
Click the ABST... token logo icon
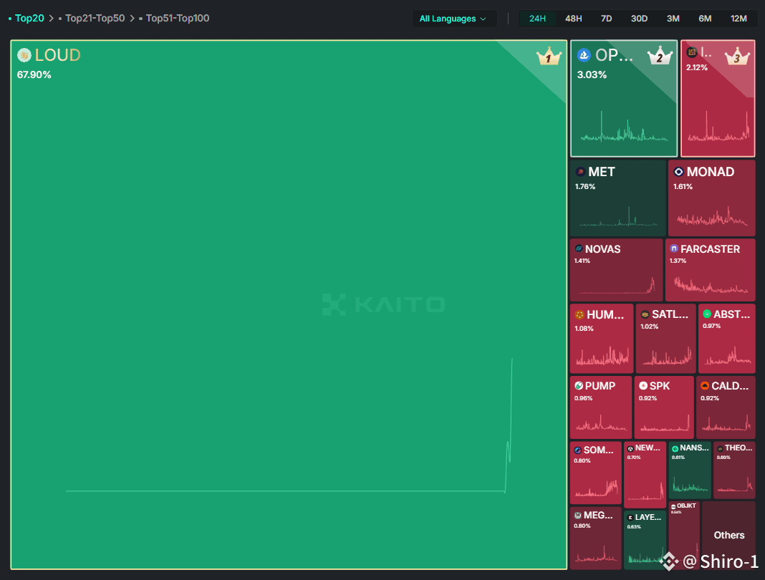(x=707, y=314)
